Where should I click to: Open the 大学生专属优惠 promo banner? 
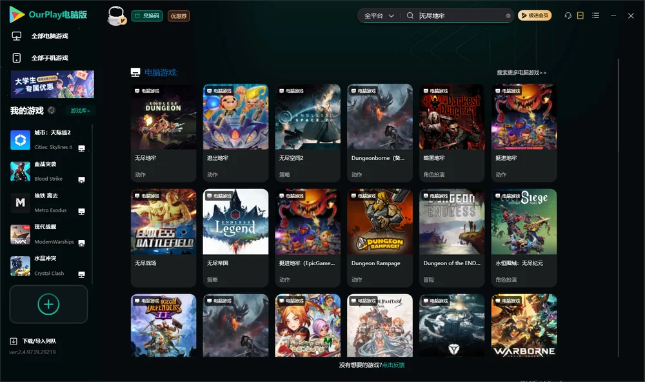[x=53, y=85]
